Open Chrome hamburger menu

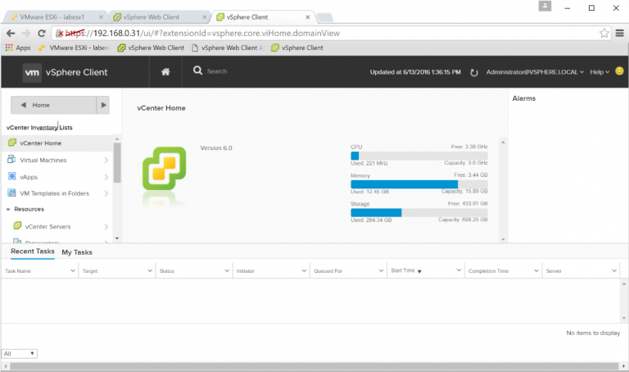pyautogui.click(x=620, y=33)
